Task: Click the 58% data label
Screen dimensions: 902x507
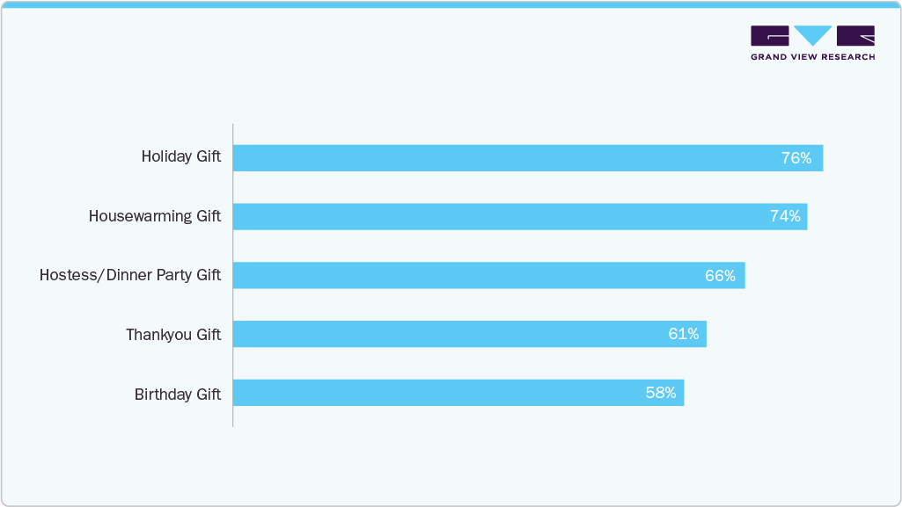Action: pyautogui.click(x=661, y=393)
